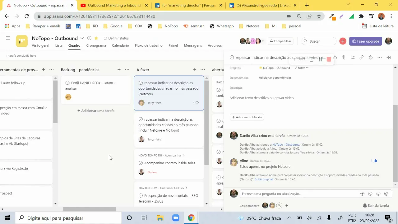The width and height of the screenshot is (398, 224).
Task: Click the Fazer upgrade button
Action: pos(366,41)
